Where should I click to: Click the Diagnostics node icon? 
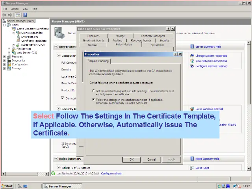[9, 60]
